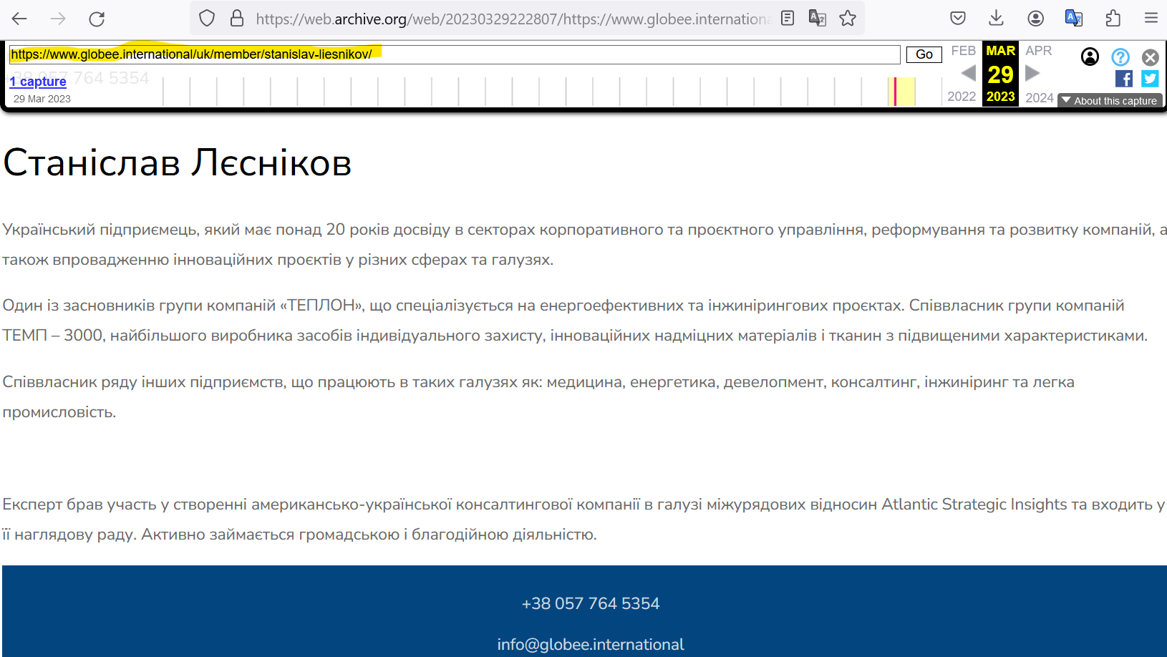Open the 1 capture link
This screenshot has width=1167, height=657.
pyautogui.click(x=38, y=82)
